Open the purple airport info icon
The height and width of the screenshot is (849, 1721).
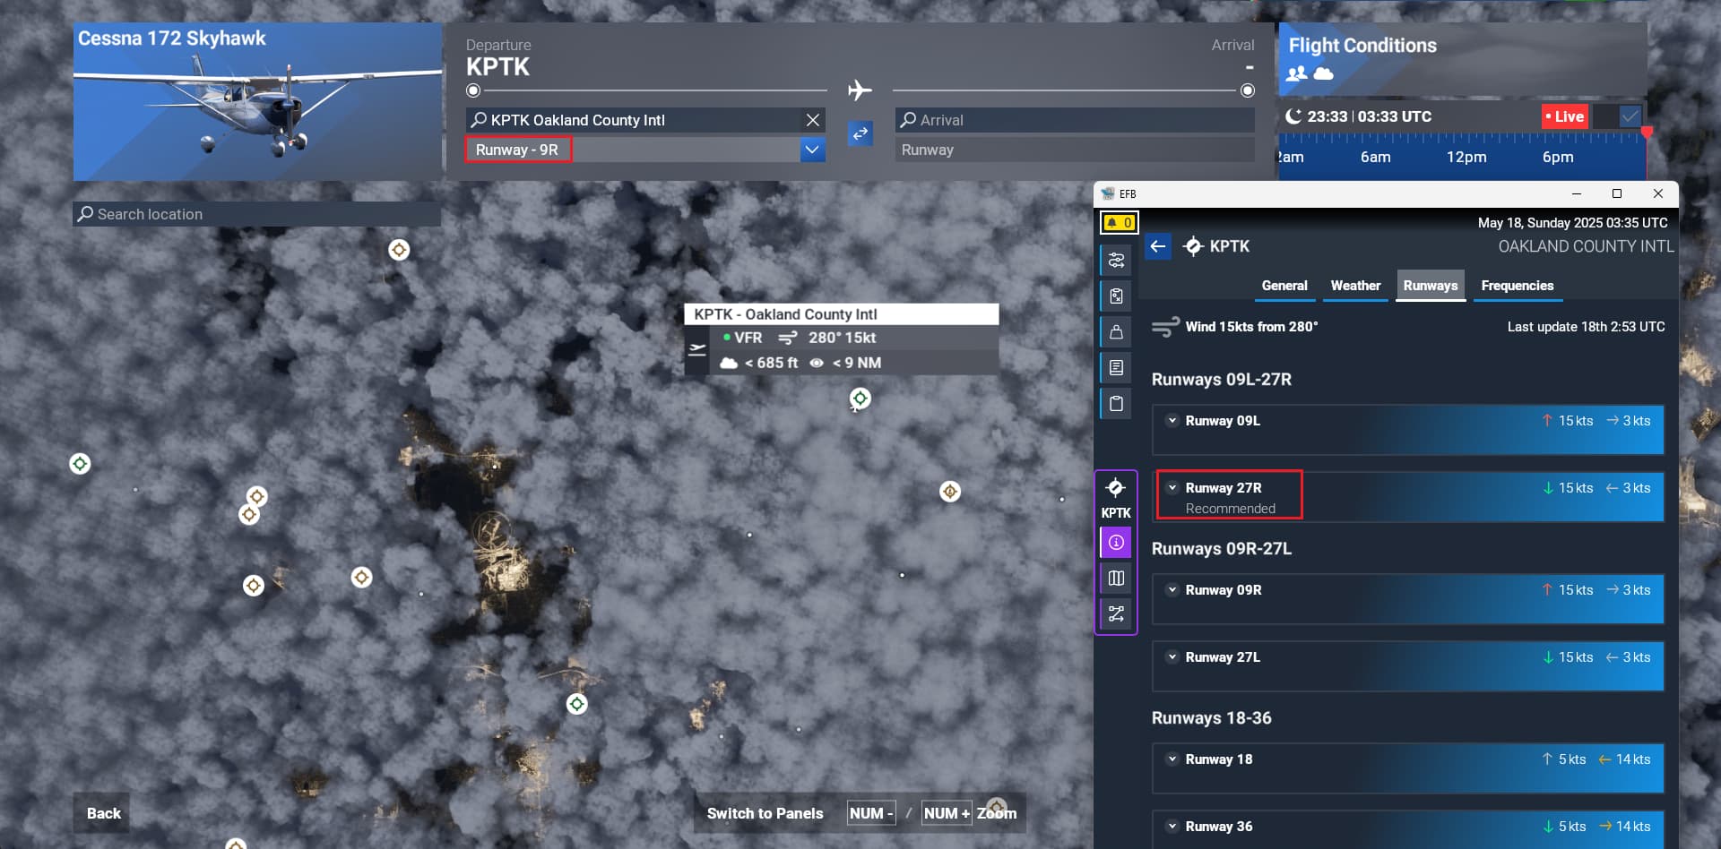pyautogui.click(x=1116, y=542)
